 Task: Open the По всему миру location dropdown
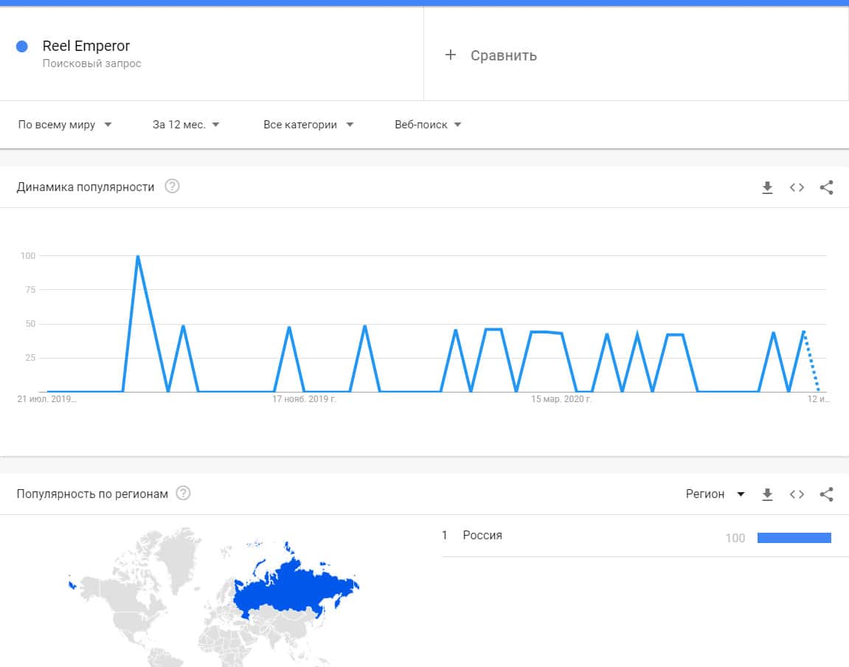coord(65,125)
